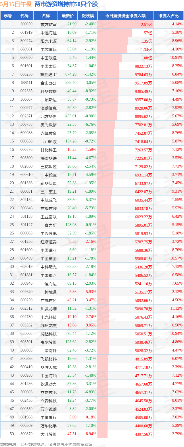Click stock name 三一重工
The width and height of the screenshot is (184, 447).
click(49, 192)
